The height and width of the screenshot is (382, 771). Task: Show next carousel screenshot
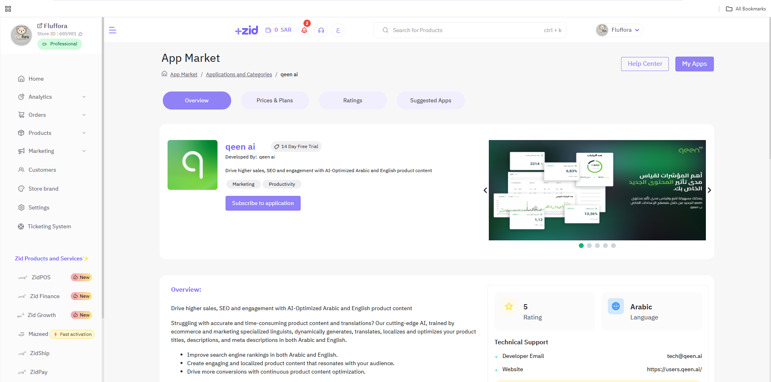[x=709, y=190]
